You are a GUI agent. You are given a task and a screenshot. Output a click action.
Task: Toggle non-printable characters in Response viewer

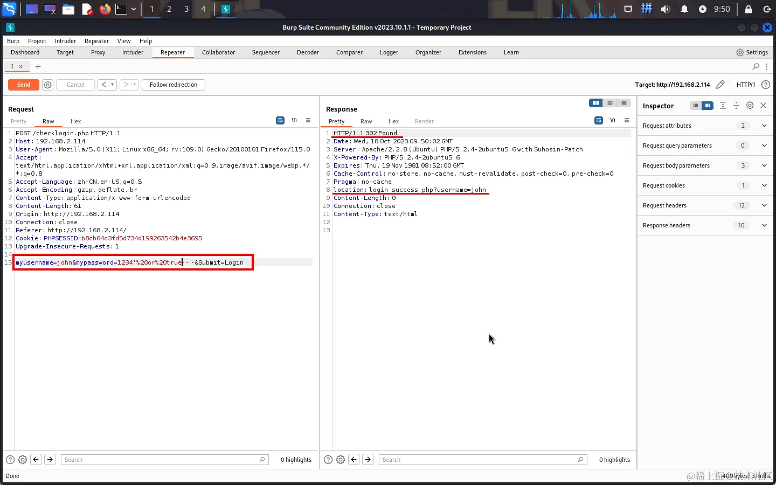613,120
